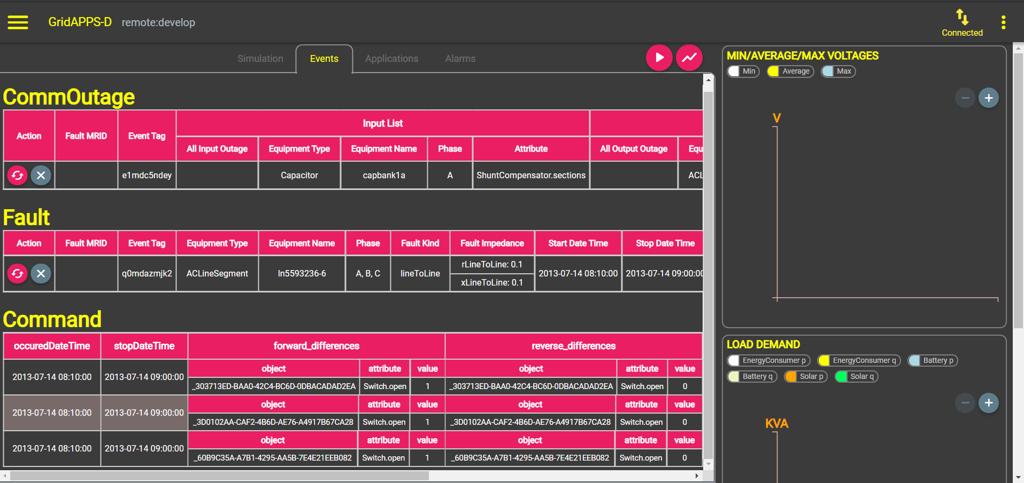Viewport: 1024px width, 483px height.
Task: Click the capbank1a equipment name cell
Action: (x=384, y=176)
